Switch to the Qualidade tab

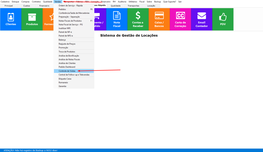[x=116, y=6]
